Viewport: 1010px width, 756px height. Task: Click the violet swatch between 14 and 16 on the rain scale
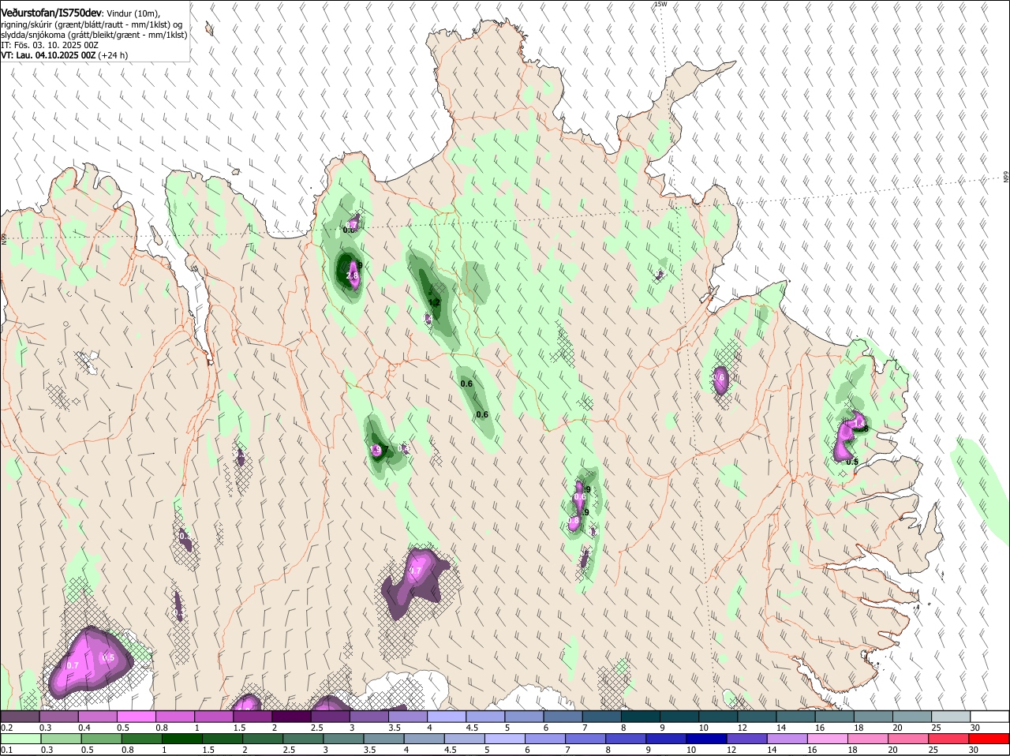coord(789,739)
